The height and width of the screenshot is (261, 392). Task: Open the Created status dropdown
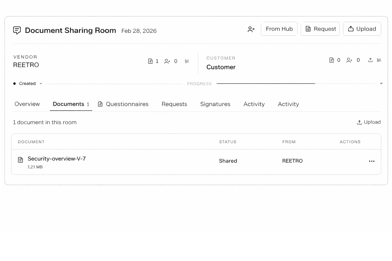[x=28, y=84]
